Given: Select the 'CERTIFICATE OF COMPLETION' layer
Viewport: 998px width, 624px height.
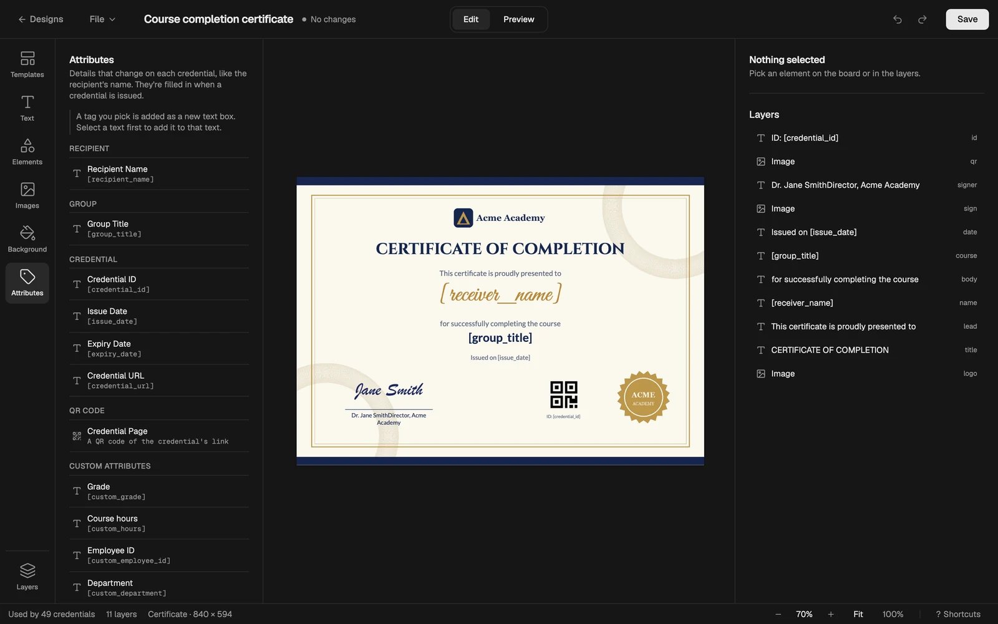Looking at the screenshot, I should point(866,350).
